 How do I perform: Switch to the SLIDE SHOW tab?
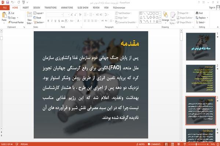[x=83, y=8]
